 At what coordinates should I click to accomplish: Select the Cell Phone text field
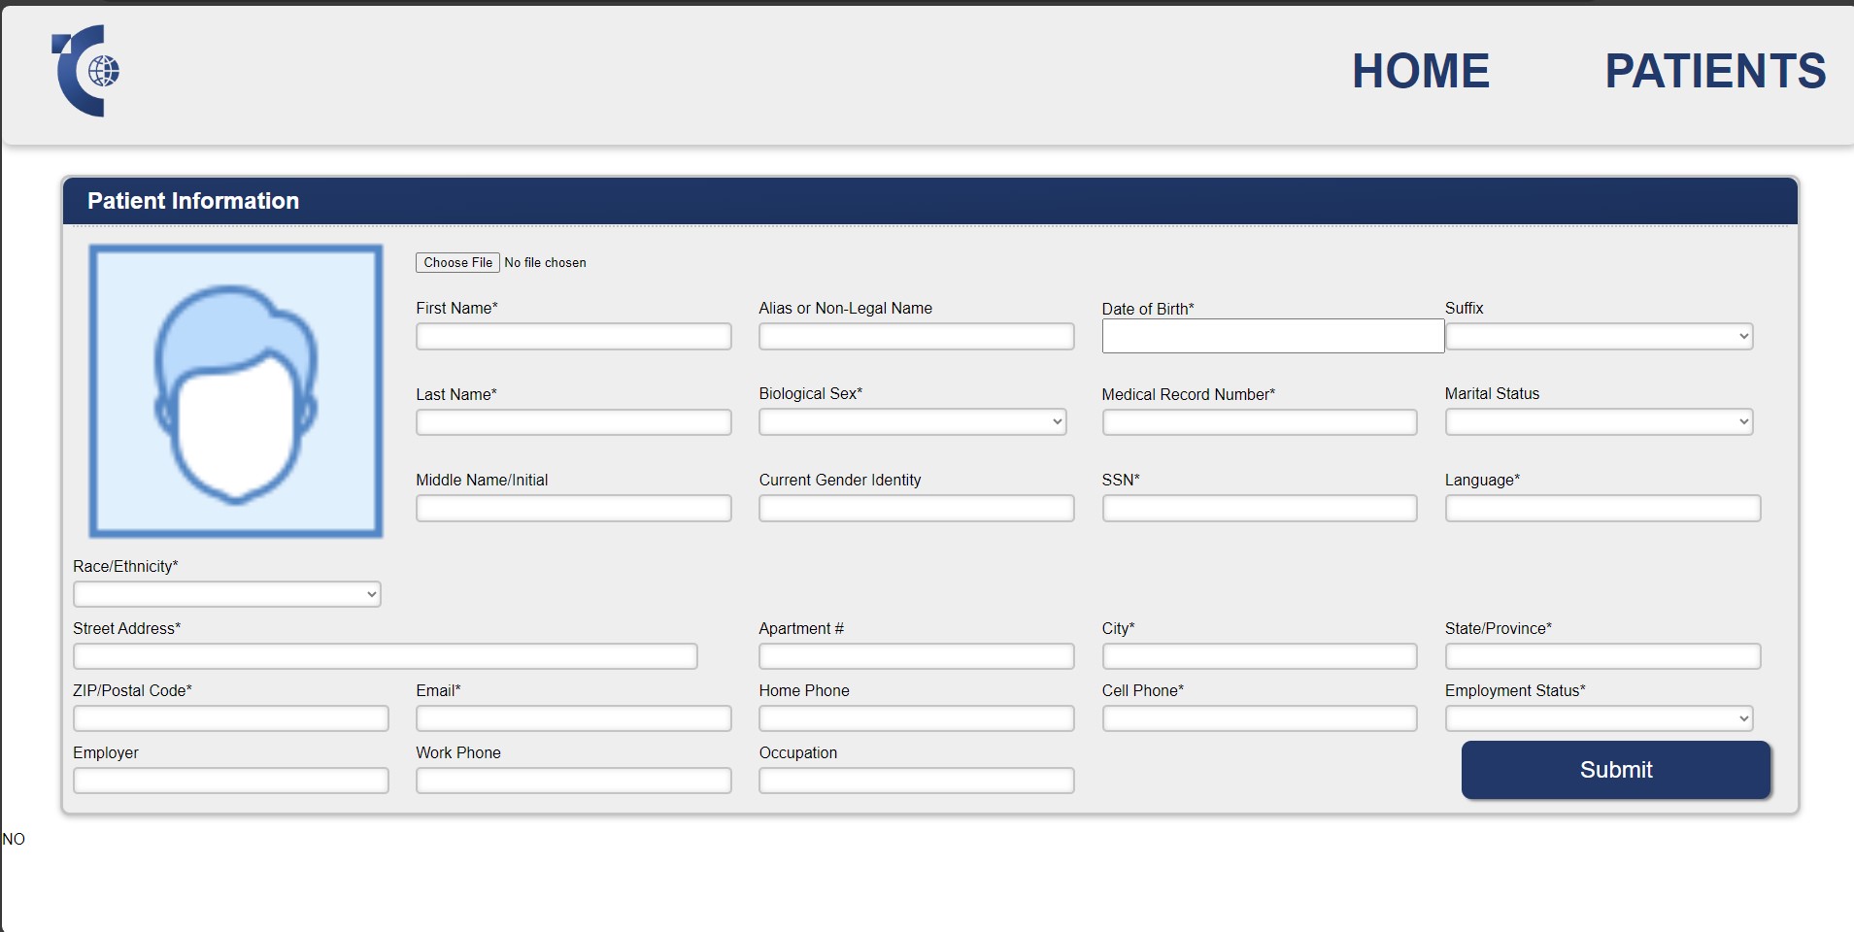(x=1259, y=719)
